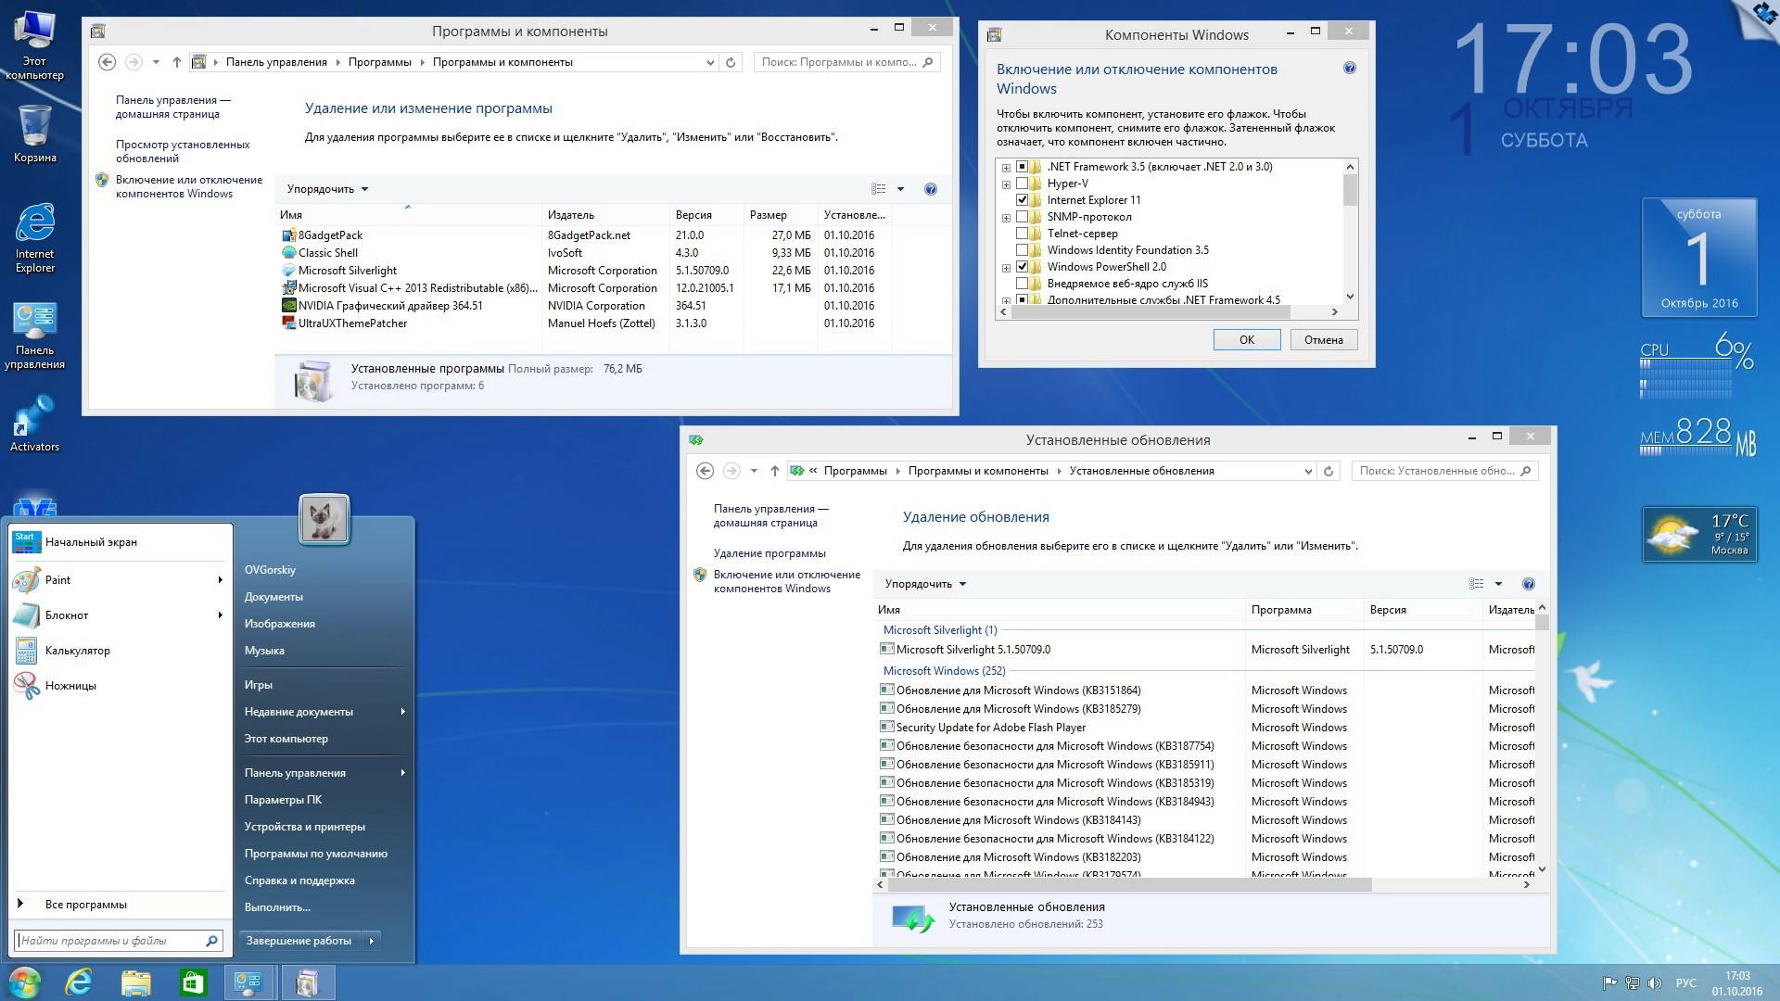The height and width of the screenshot is (1001, 1780).
Task: Open the Корзина recycle bin icon
Action: (34, 134)
